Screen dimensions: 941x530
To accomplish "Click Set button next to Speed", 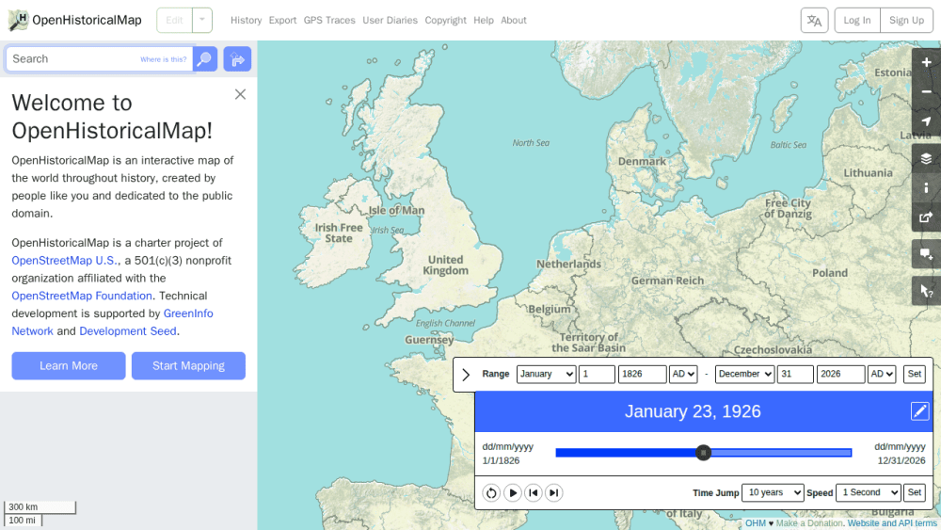I will (914, 492).
